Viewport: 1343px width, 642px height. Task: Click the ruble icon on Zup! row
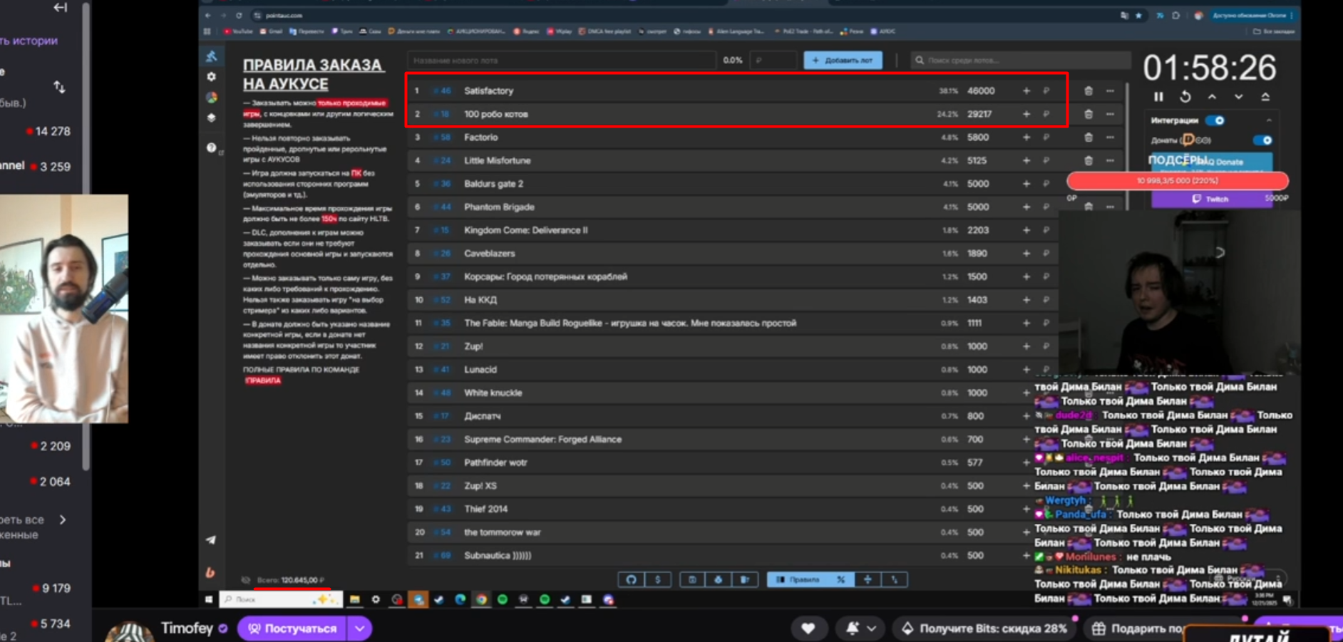pos(1046,346)
